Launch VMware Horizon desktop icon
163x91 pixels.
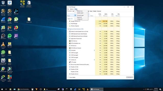point(3,53)
